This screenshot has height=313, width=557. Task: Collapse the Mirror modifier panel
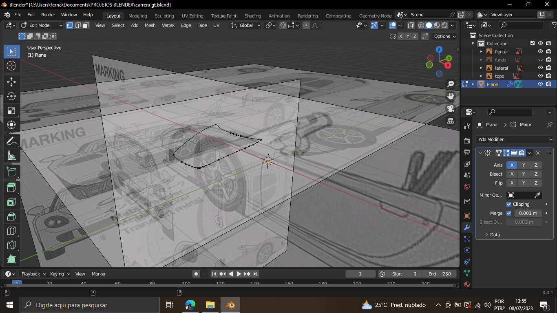point(480,153)
